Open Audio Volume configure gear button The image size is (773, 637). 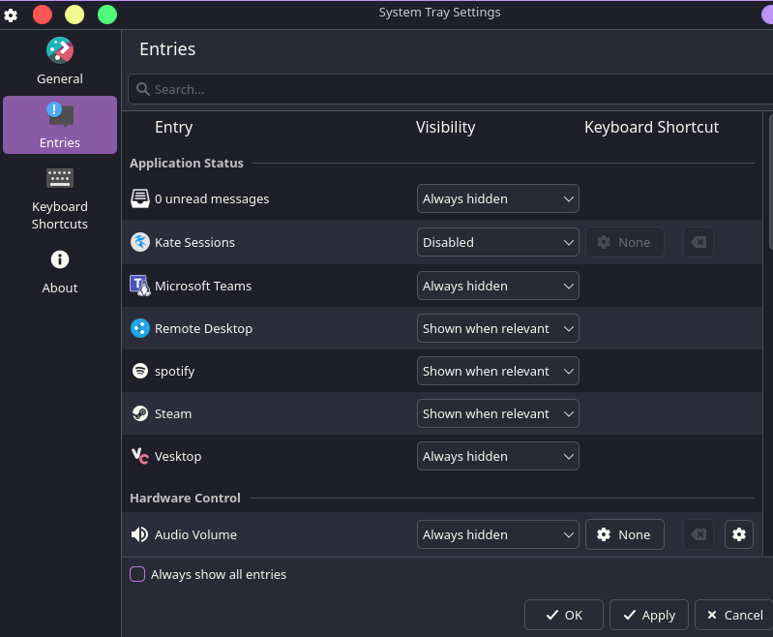738,534
